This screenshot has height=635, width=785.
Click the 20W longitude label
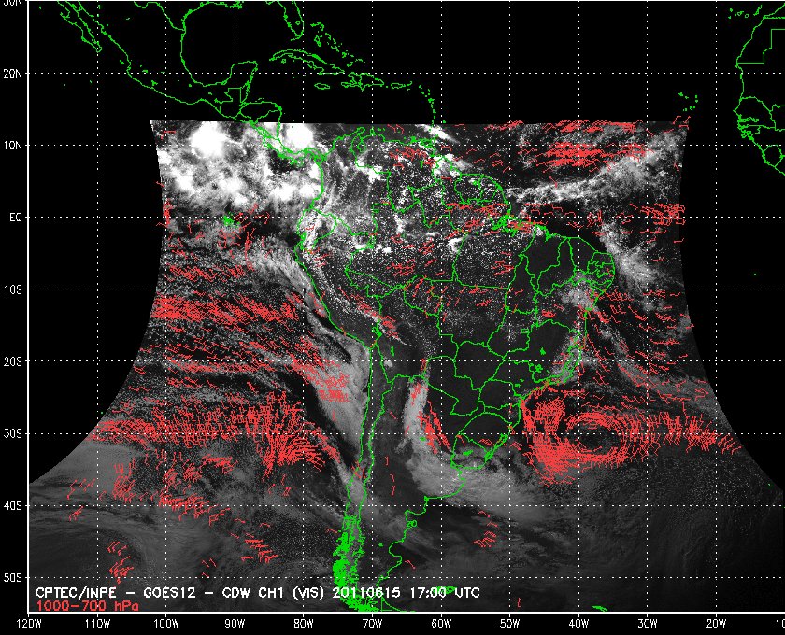click(x=716, y=624)
